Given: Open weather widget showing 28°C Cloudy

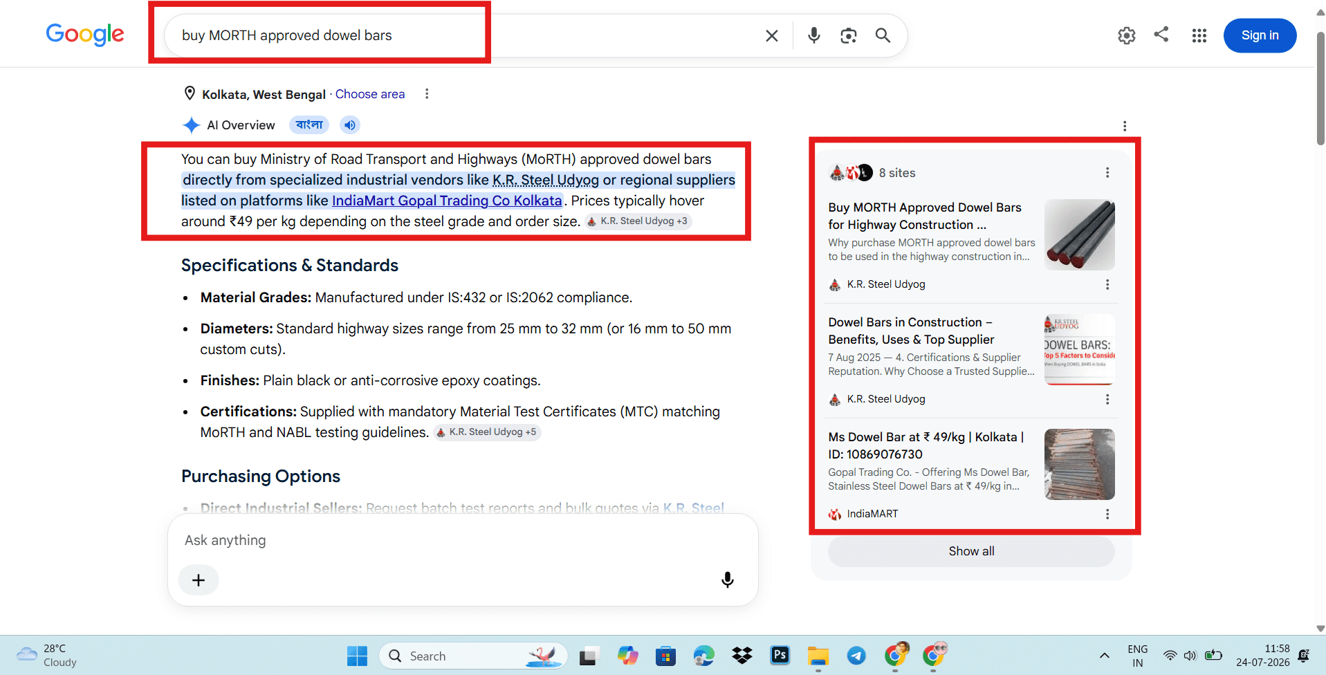Looking at the screenshot, I should [47, 655].
